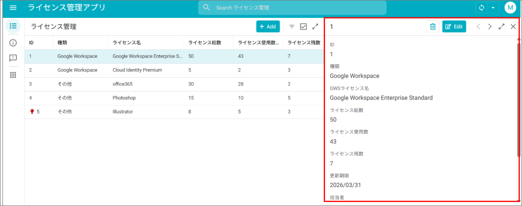Viewport: 522px width, 206px height.
Task: Open the apps grid sidebar icon
Action: tap(13, 75)
